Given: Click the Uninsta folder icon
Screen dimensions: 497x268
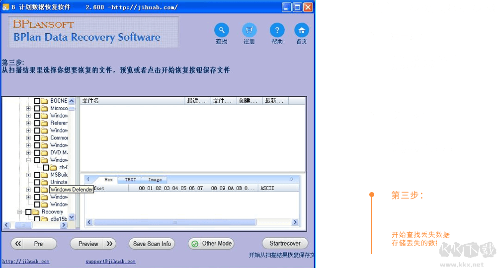Looking at the screenshot, I should coord(45,182).
